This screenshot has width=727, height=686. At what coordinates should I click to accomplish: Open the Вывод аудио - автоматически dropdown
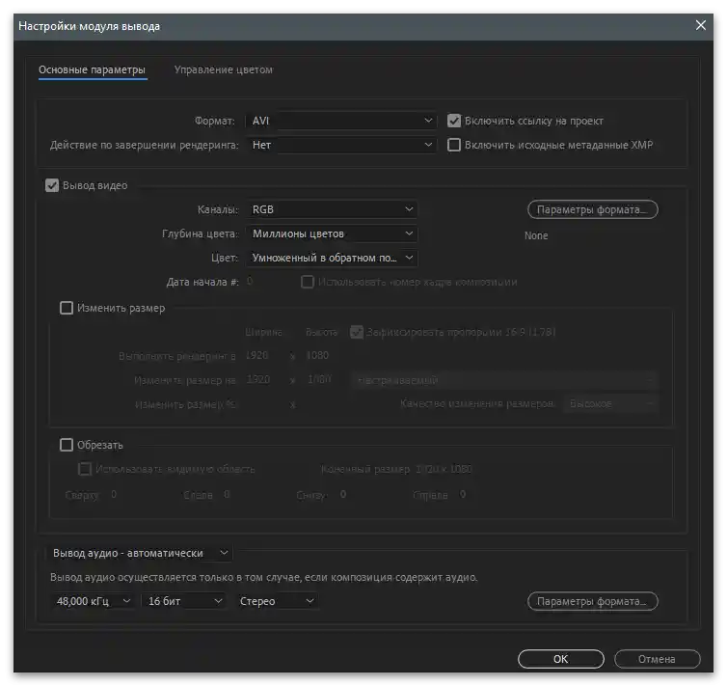pos(140,553)
